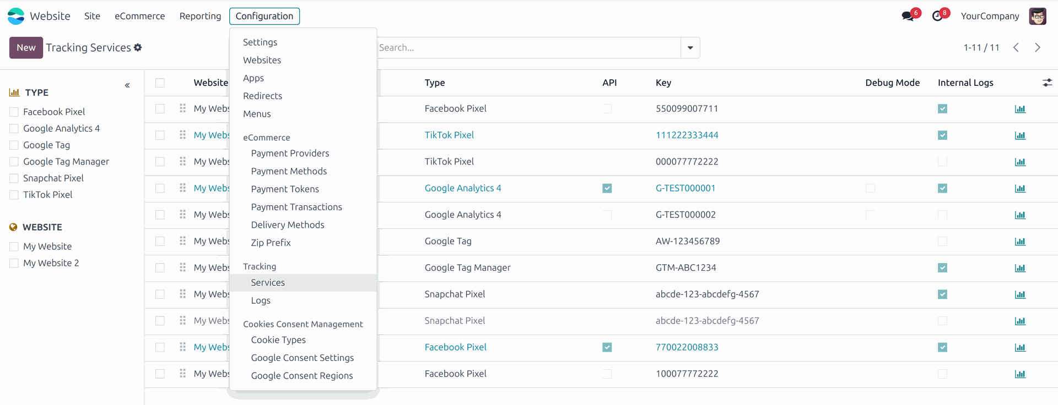Image resolution: width=1058 pixels, height=405 pixels.
Task: Open logs chart icon for key 100077772222
Action: [x=1020, y=374]
